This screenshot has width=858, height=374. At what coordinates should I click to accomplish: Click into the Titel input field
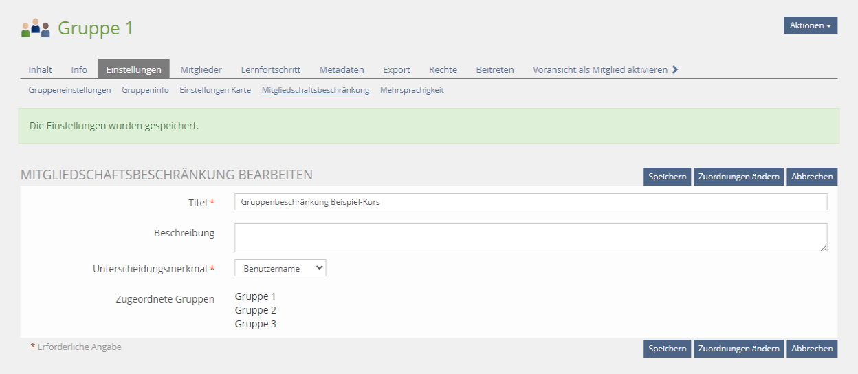[x=531, y=202]
